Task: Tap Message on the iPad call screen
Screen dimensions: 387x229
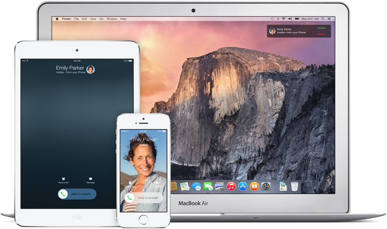Action: [x=91, y=180]
